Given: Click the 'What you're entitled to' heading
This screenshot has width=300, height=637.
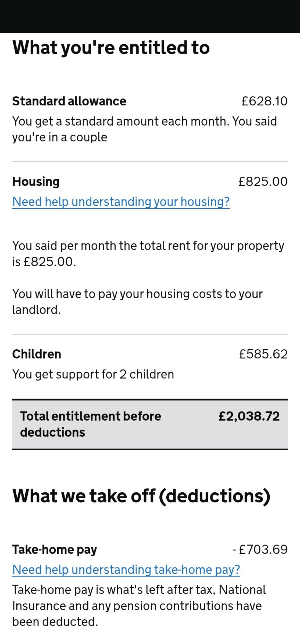Looking at the screenshot, I should [x=111, y=48].
